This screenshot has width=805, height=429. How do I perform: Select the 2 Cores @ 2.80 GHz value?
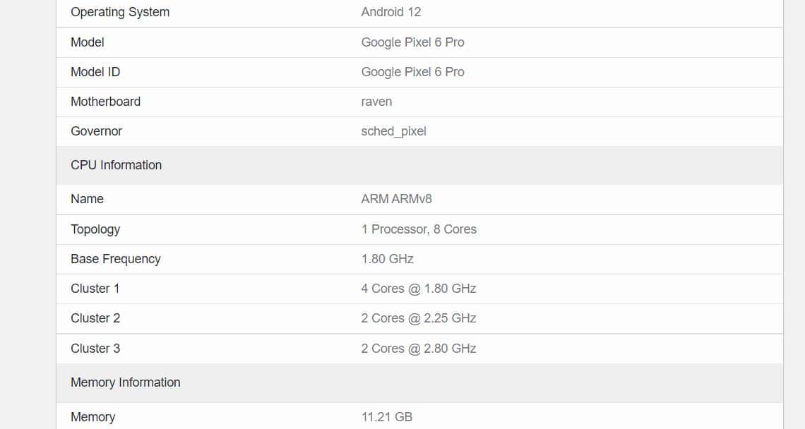click(419, 349)
